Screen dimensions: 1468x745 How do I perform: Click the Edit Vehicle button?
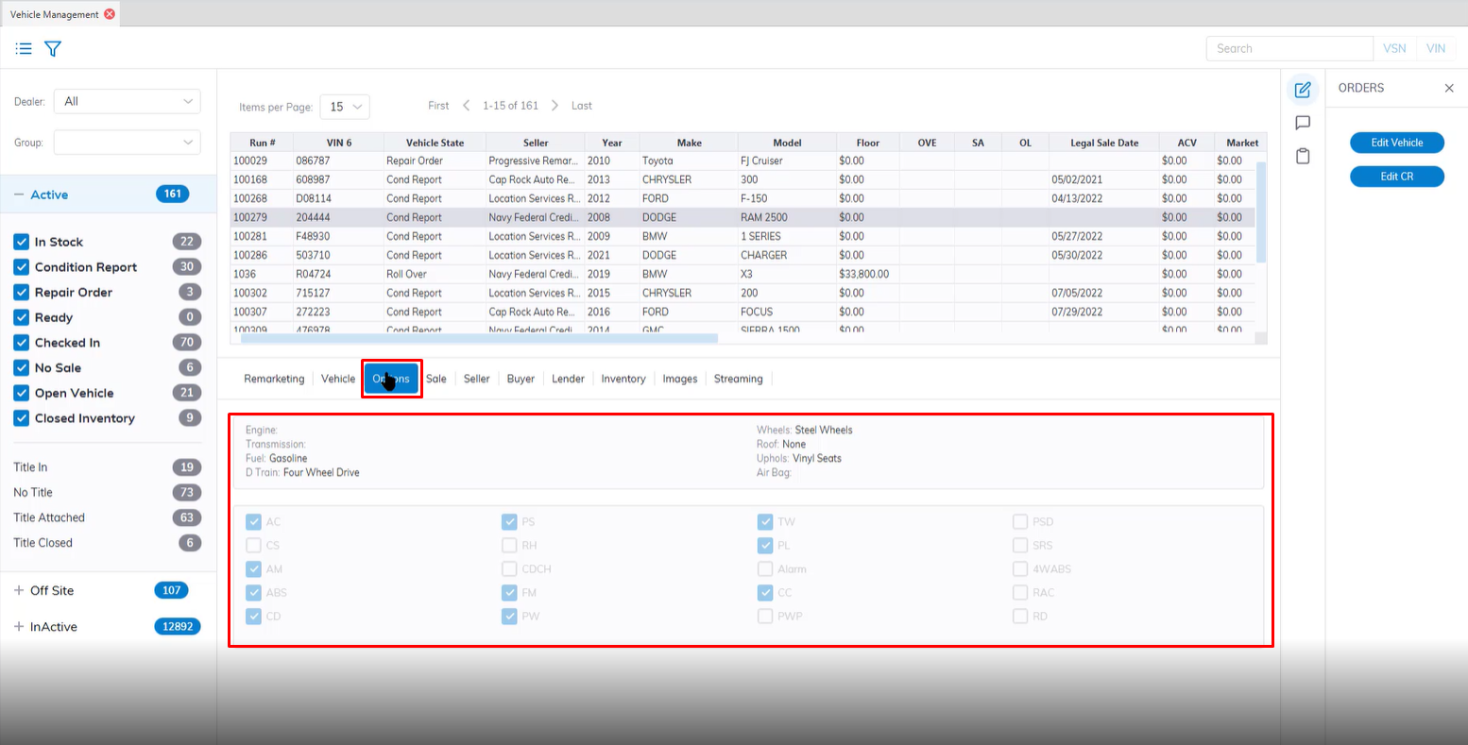[x=1396, y=143]
